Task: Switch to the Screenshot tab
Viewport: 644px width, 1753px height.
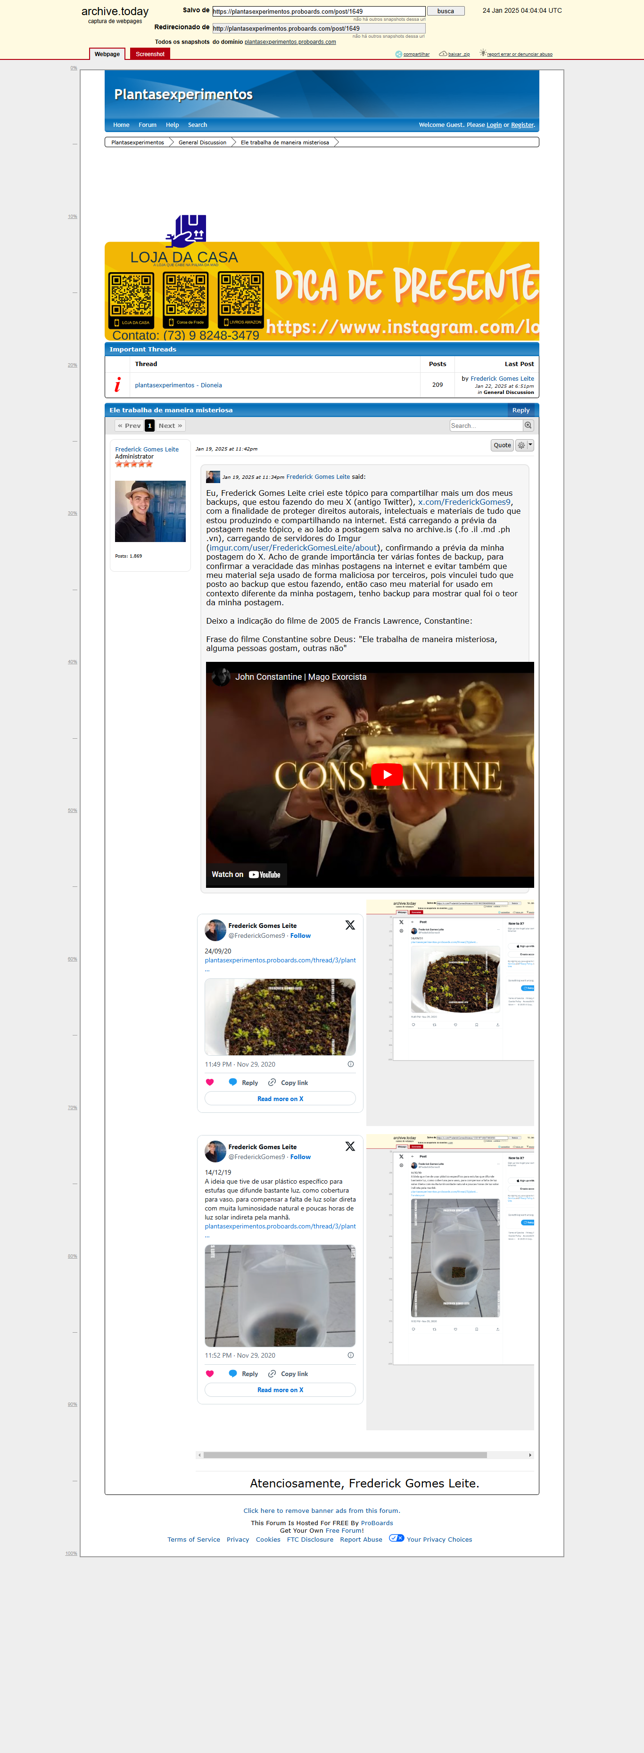Action: click(149, 54)
